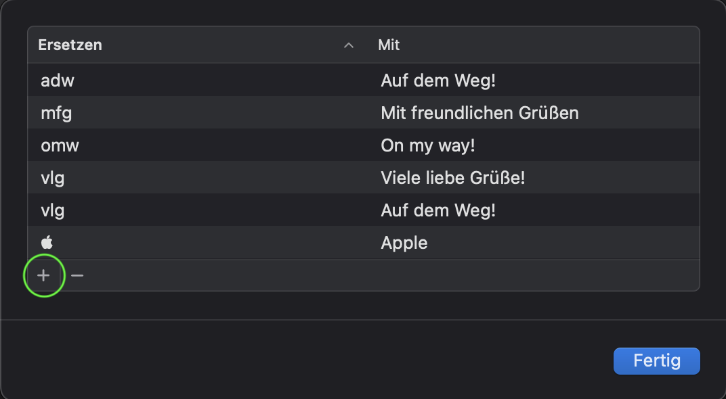Screen dimensions: 726x399
Task: Click the Mit column header
Action: 389,45
